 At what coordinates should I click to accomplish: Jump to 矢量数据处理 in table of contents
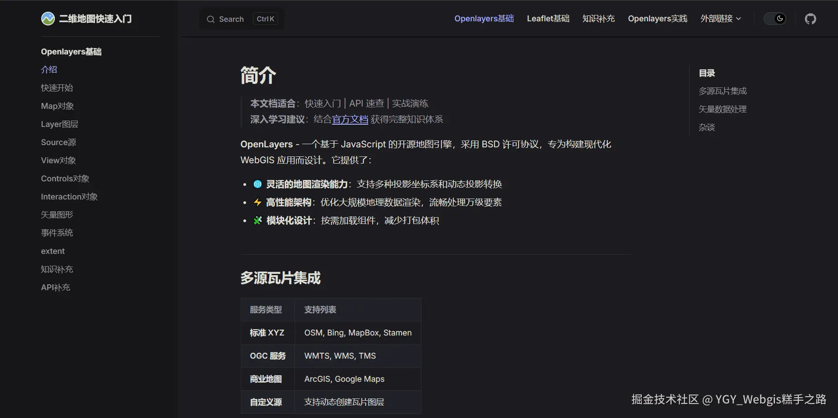tap(722, 109)
